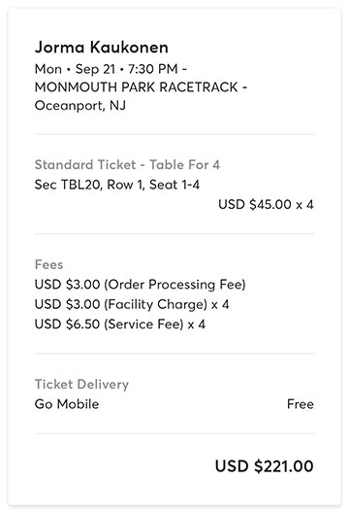Click the Order Processing Fee line
Image resolution: width=349 pixels, height=513 pixels.
point(140,285)
